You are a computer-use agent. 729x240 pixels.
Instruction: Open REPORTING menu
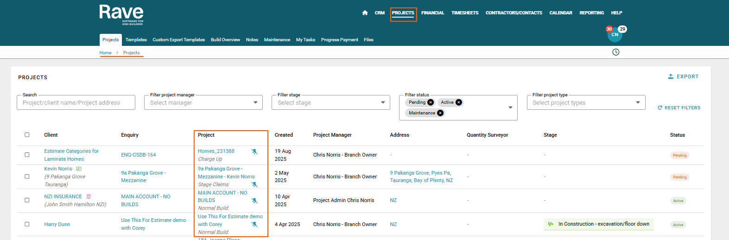[x=592, y=13]
